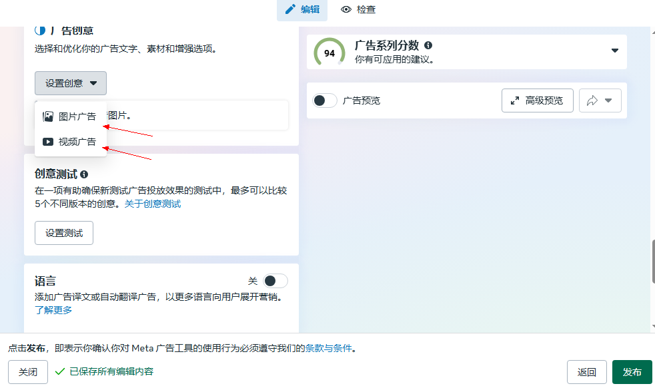Viewport: 655px width, 390px height.
Task: Click the info icon next to 广告系列分数
Action: coord(428,45)
